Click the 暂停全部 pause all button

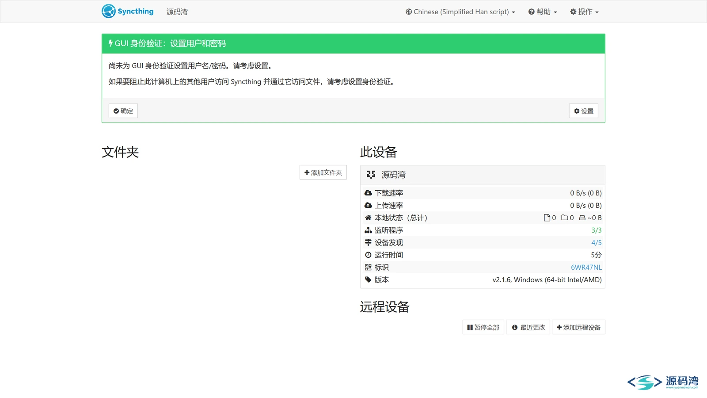(483, 327)
